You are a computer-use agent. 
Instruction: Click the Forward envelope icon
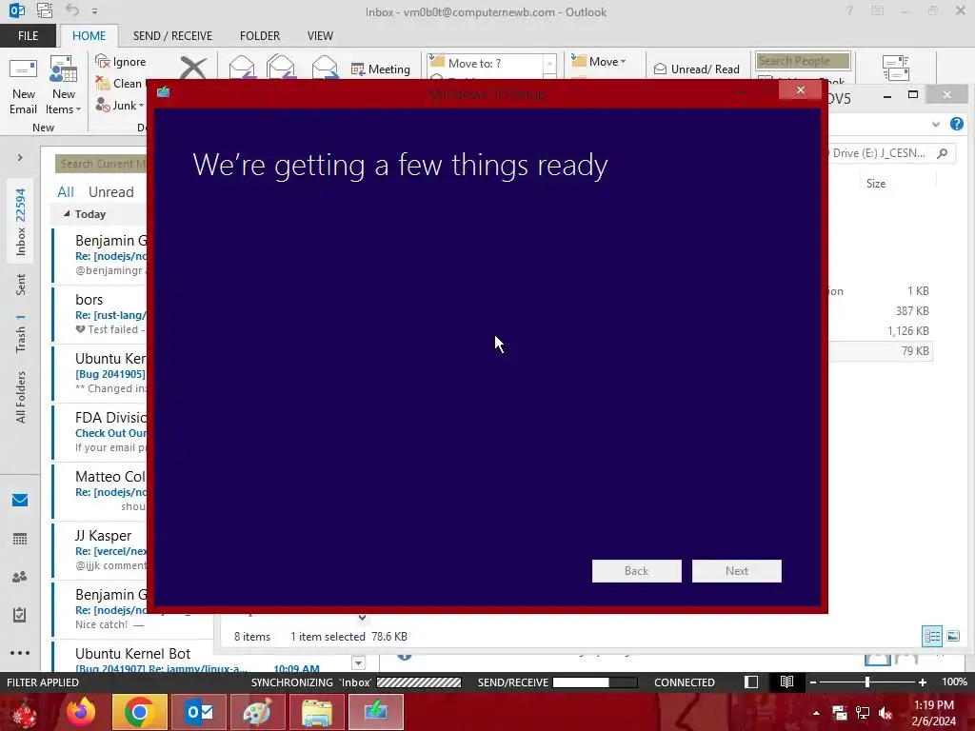pos(325,68)
